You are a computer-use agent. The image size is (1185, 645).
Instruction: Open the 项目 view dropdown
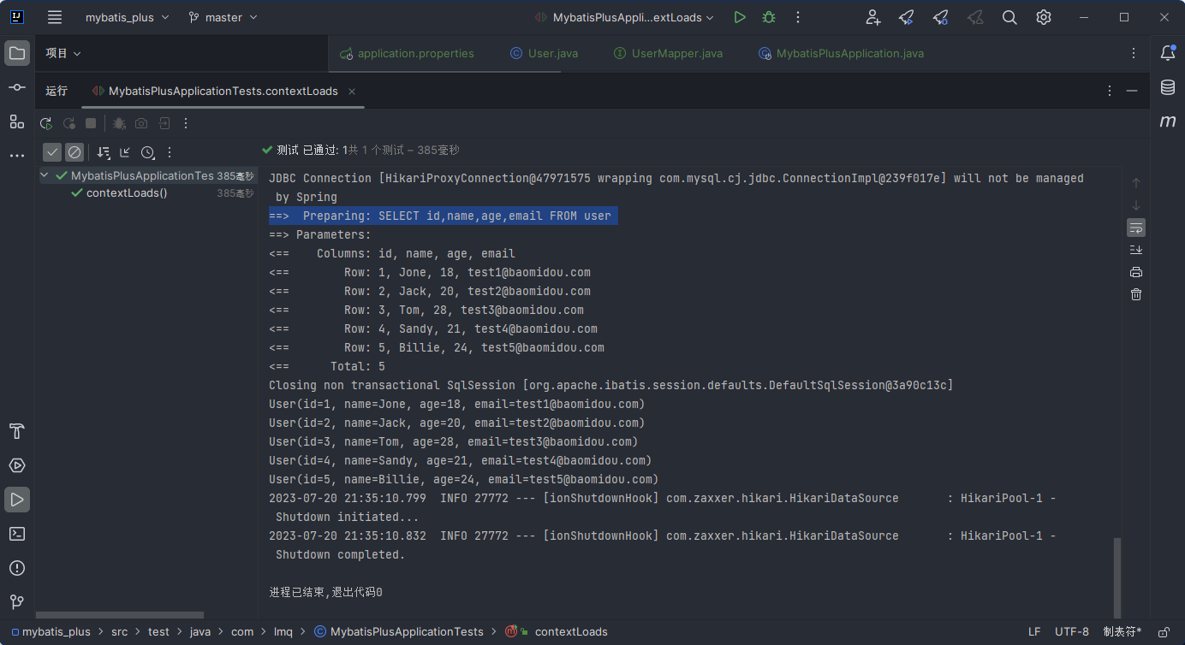click(63, 53)
